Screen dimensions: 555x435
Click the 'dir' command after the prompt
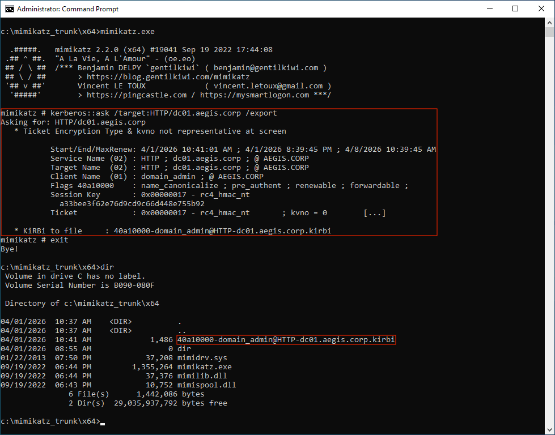click(x=107, y=267)
